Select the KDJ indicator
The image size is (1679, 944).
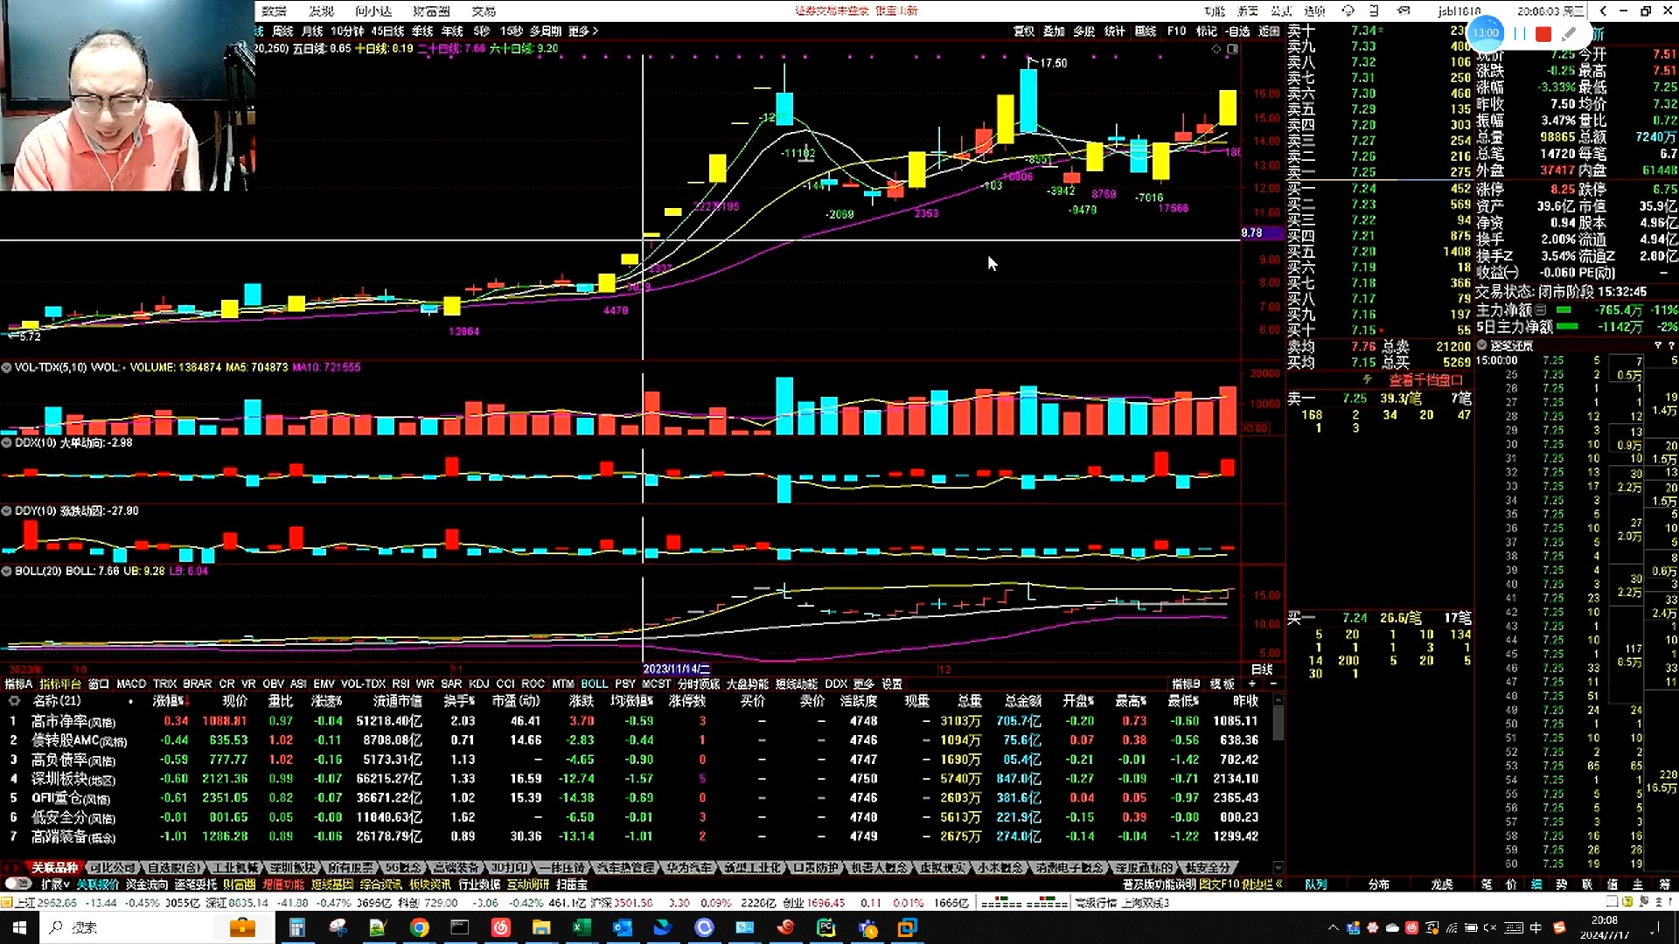[x=478, y=684]
